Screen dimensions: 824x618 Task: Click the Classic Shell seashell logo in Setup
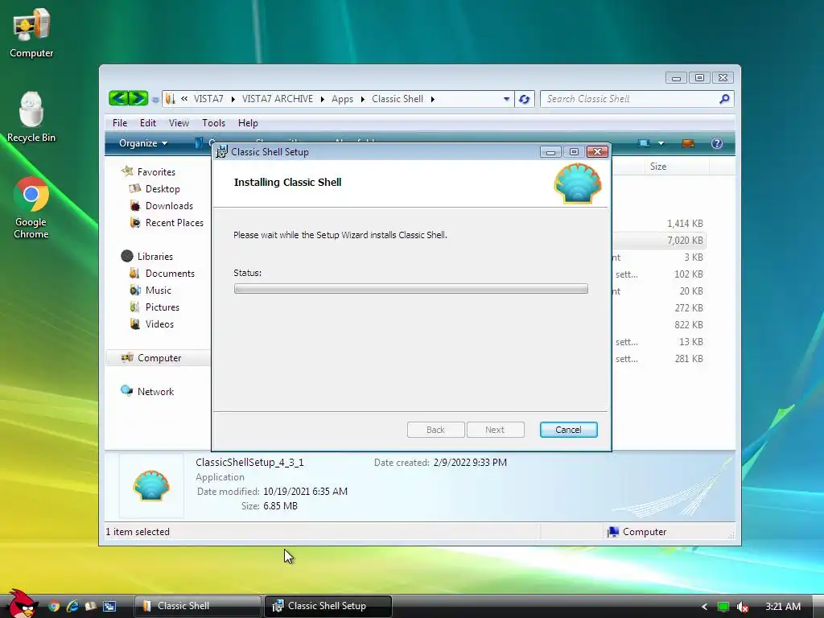coord(578,183)
